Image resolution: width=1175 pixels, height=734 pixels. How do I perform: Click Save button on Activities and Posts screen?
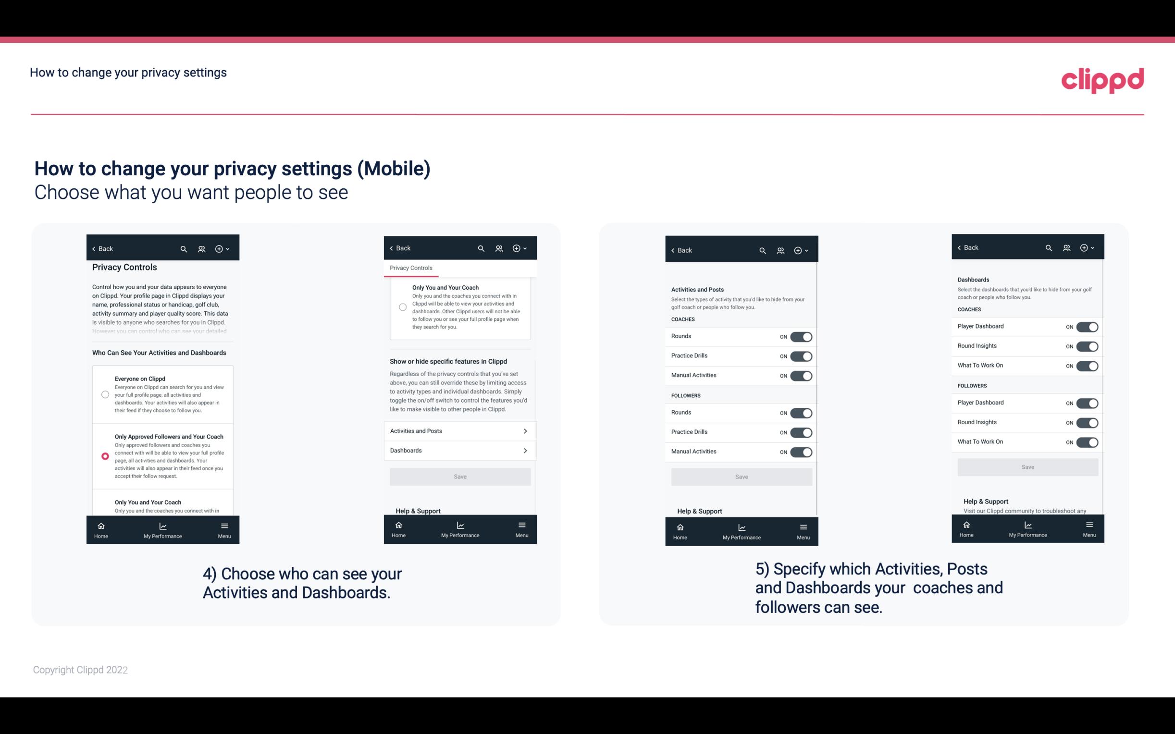click(x=740, y=475)
